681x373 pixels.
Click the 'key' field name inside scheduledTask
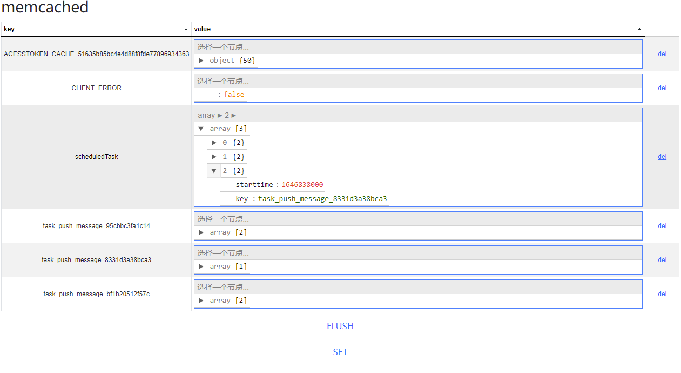click(242, 199)
